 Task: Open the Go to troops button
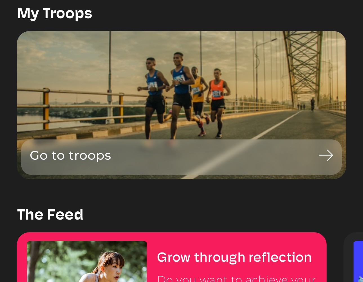181,157
